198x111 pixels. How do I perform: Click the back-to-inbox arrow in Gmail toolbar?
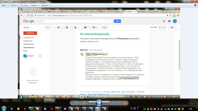point(48,27)
